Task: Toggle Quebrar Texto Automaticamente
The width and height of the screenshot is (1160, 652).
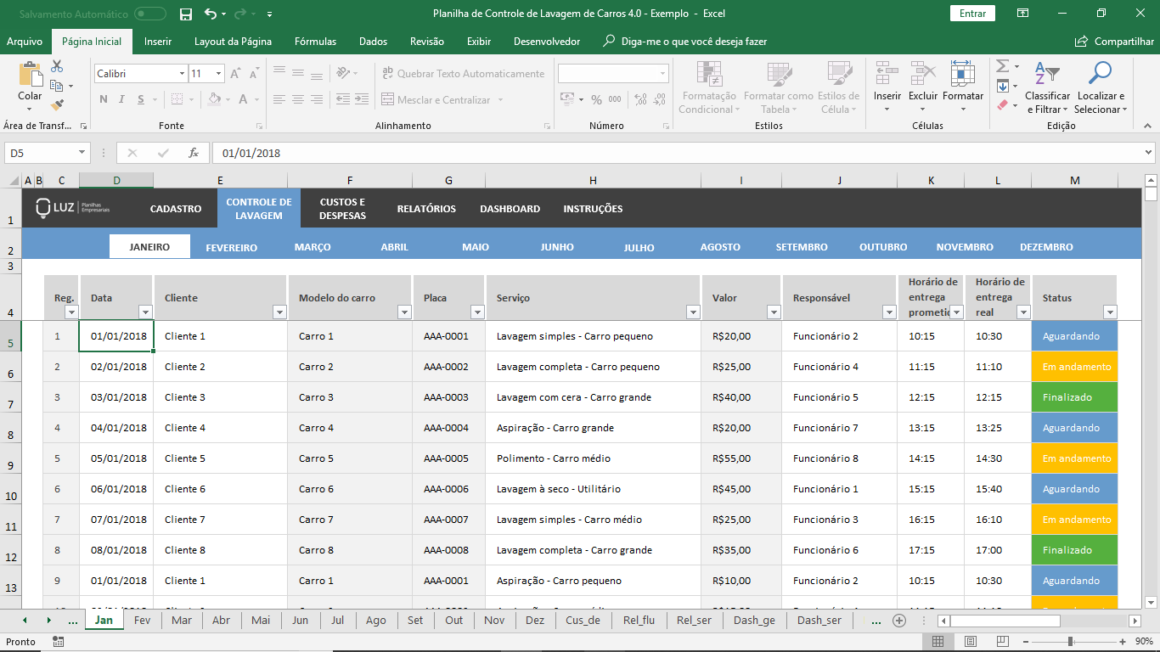Action: tap(464, 74)
